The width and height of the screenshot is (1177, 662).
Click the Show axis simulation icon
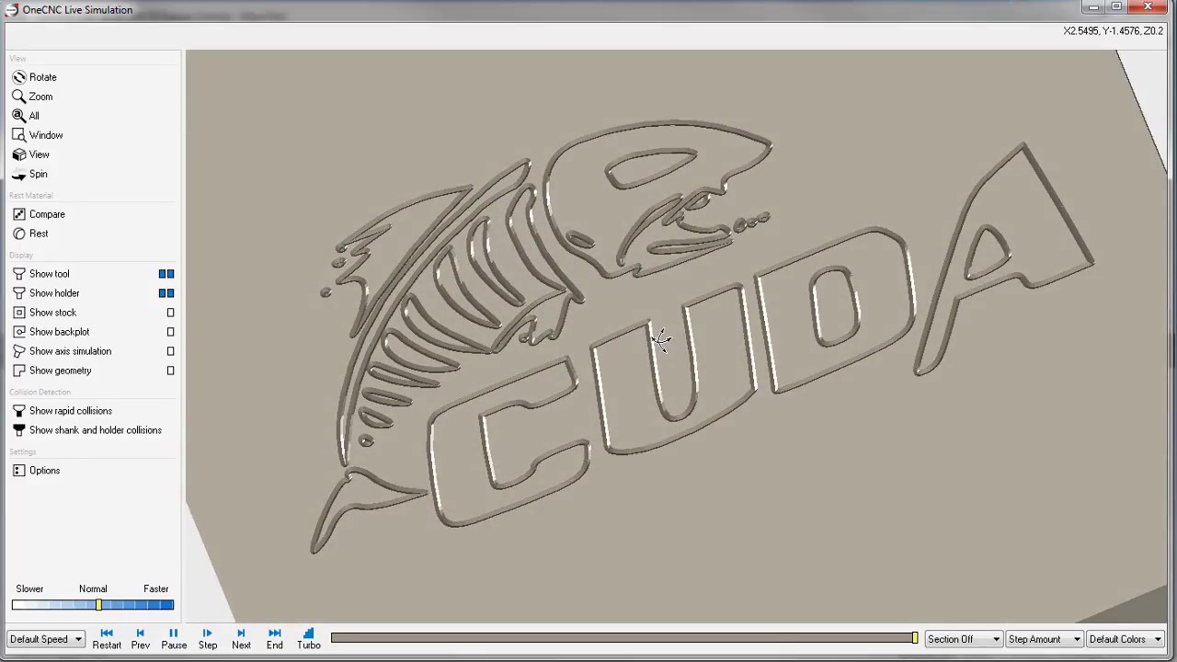(x=18, y=351)
